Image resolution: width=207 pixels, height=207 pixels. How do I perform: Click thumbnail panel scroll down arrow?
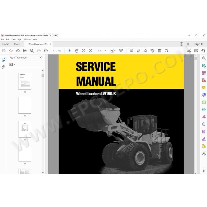[43, 172]
